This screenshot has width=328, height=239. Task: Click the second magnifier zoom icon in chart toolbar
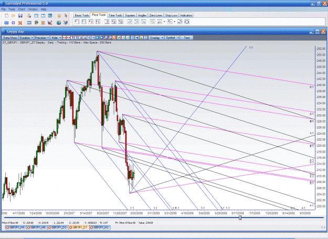coord(110,38)
